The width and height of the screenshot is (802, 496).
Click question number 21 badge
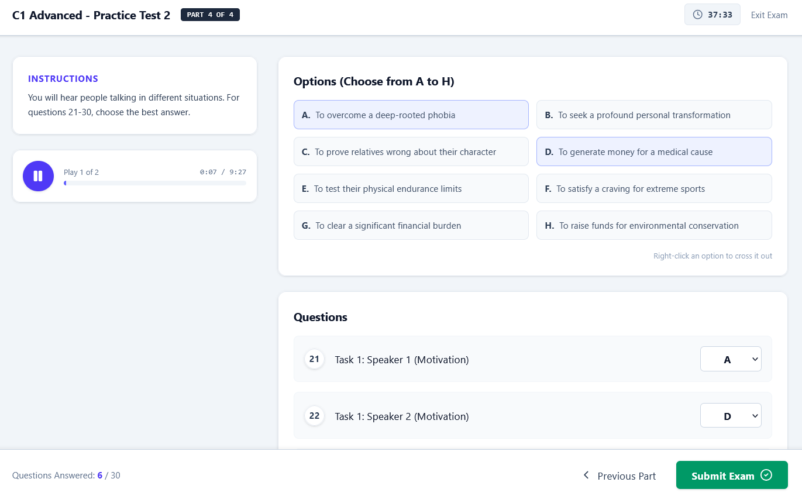coord(314,359)
